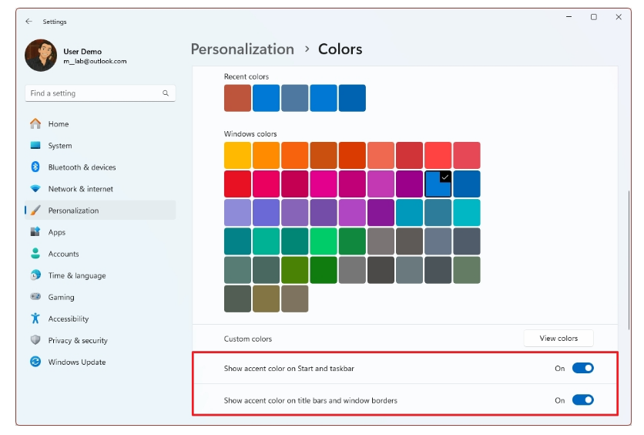The image size is (644, 435).
Task: Disable accent color on Start and taskbar
Action: 582,369
